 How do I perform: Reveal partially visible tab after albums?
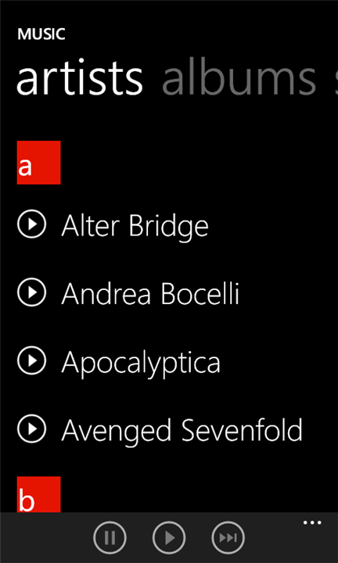point(336,80)
